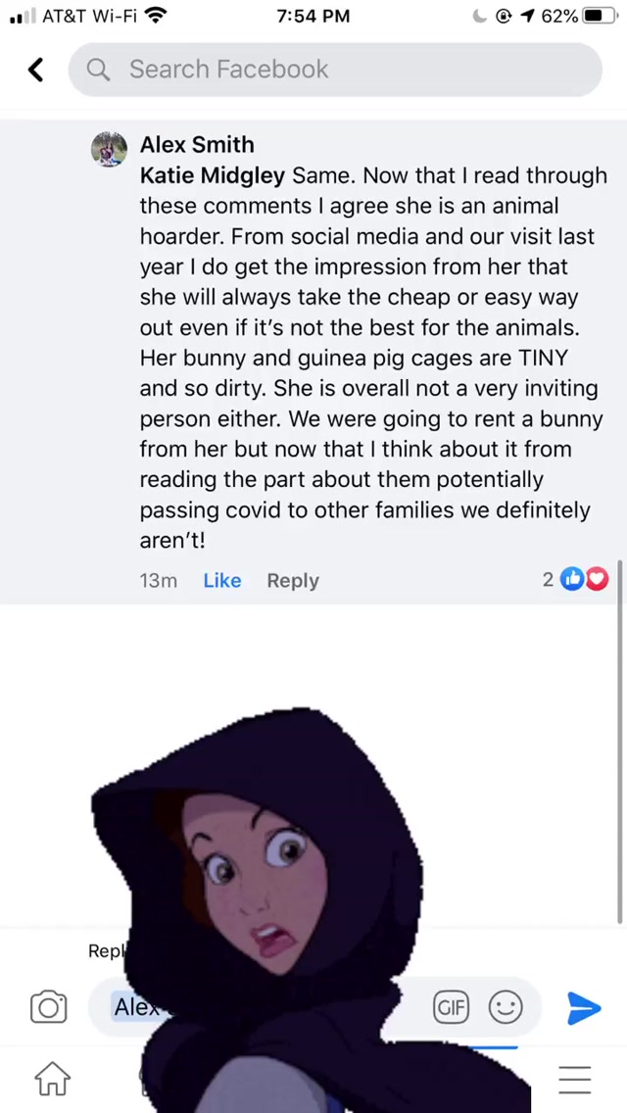The image size is (627, 1113).
Task: Tap the reply text field with Alex tag
Action: (314, 1006)
